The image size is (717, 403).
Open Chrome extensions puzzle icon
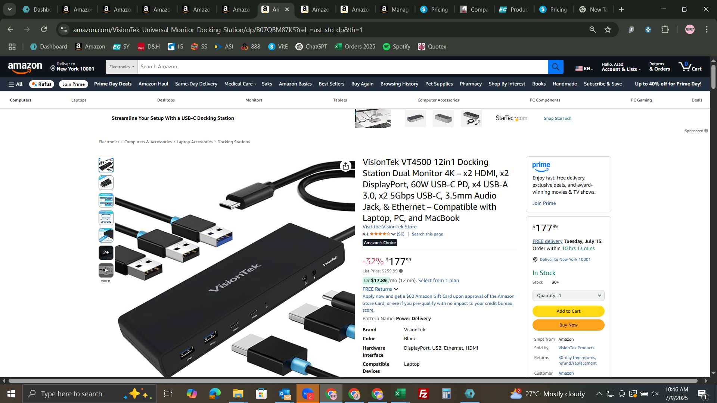click(665, 29)
